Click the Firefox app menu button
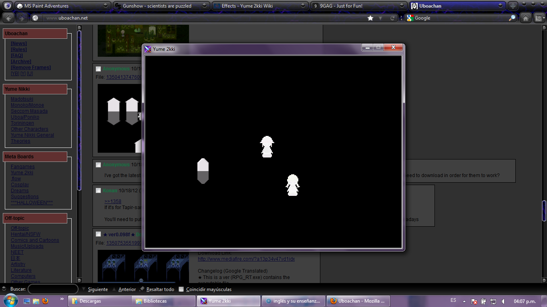This screenshot has height=307, width=547. [x=7, y=6]
